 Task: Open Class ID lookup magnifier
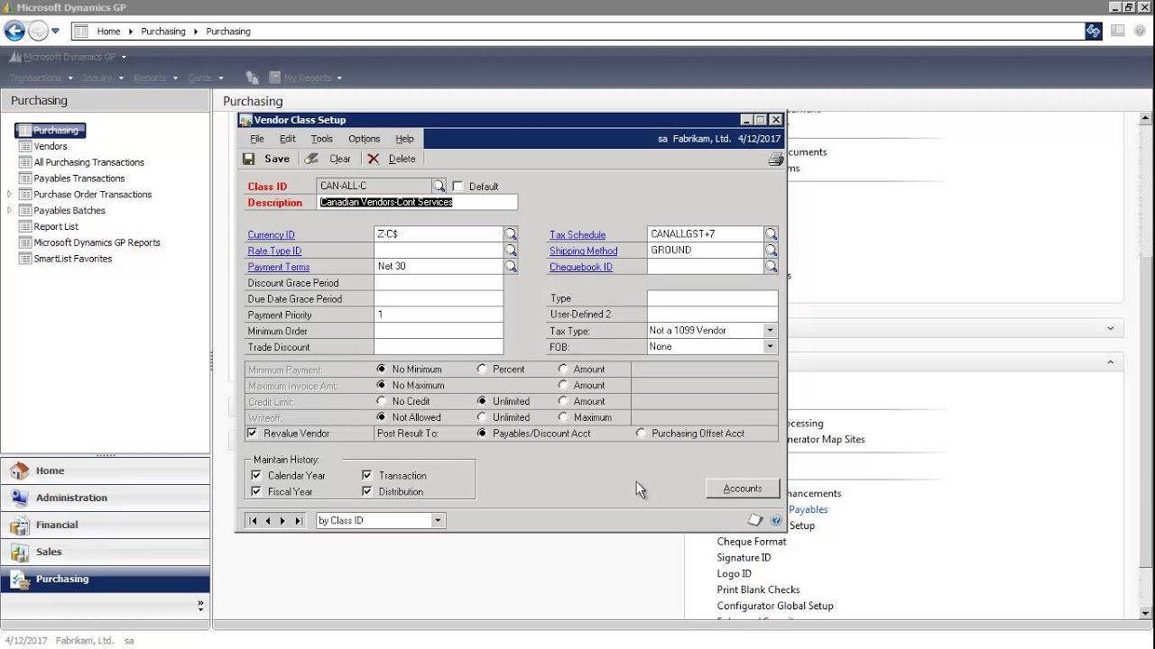(x=439, y=186)
